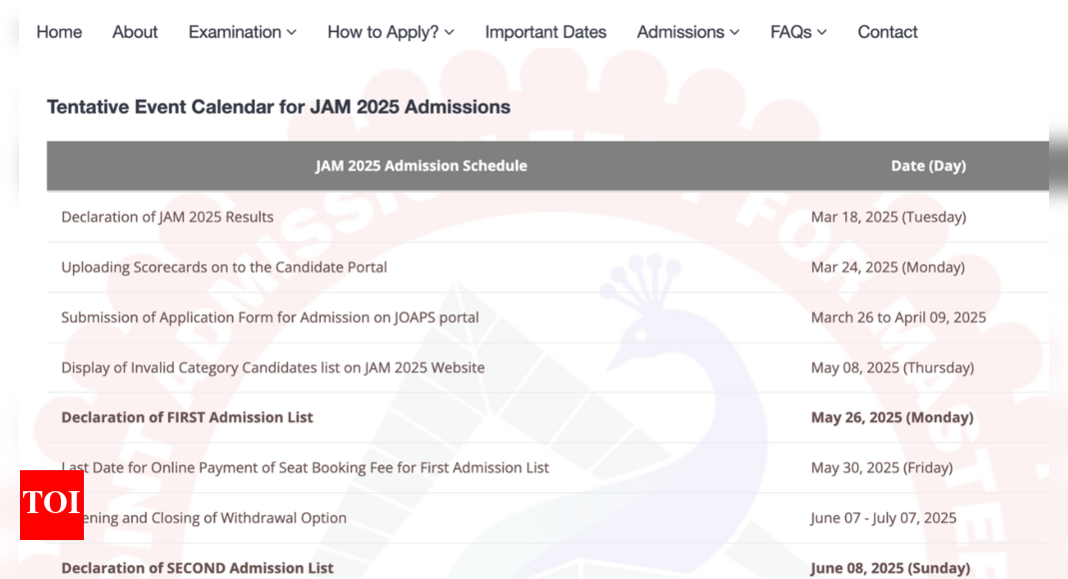
Task: Click the Declaration of FIRST Admission List entry
Action: 187,417
